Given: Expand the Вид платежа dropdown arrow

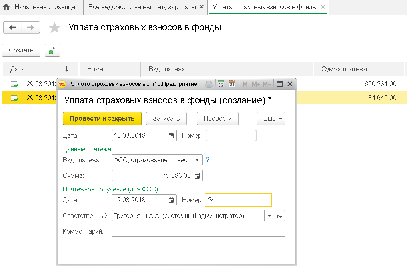Looking at the screenshot, I should [x=197, y=160].
